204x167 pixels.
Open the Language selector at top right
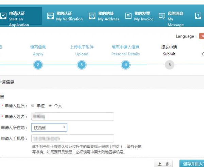tap(201, 36)
